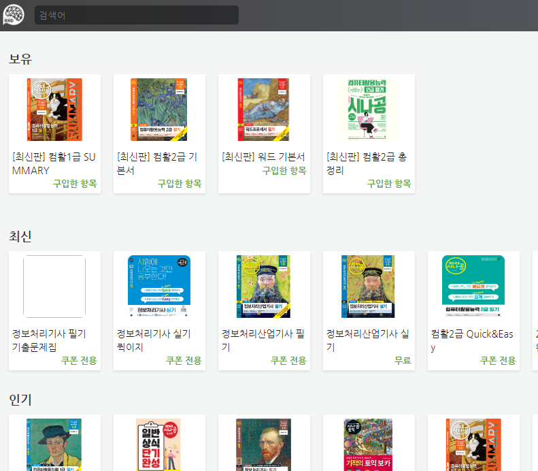Click 쿠폰 전용 under 정보처리기사 필기 기출문제집
538x471 pixels.
[79, 361]
